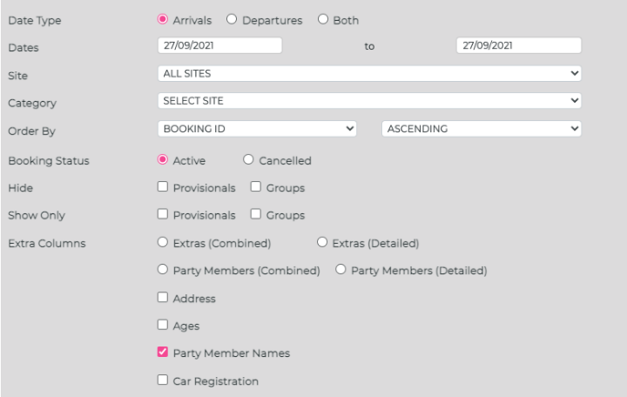Tick Hide Provisionals checkbox
The height and width of the screenshot is (397, 627).
[x=162, y=187]
